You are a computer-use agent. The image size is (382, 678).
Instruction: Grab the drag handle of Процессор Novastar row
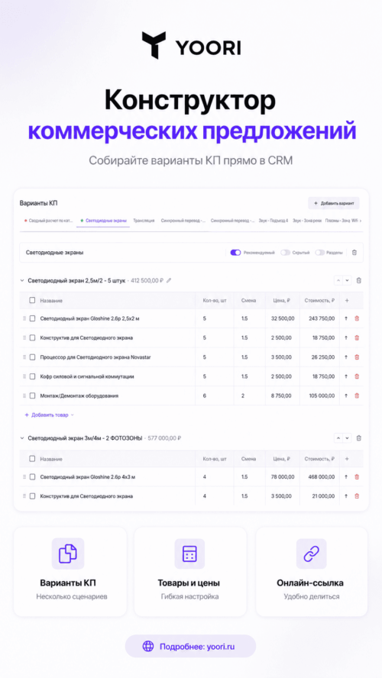point(24,357)
